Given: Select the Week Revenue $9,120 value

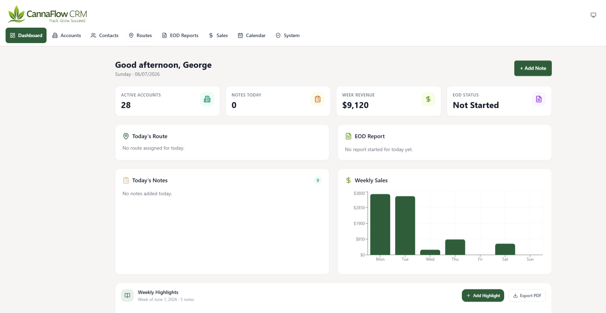Looking at the screenshot, I should click(355, 105).
